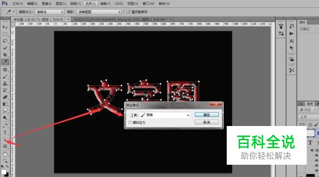Select the History Brush tool
The height and width of the screenshot is (177, 319).
[5, 90]
